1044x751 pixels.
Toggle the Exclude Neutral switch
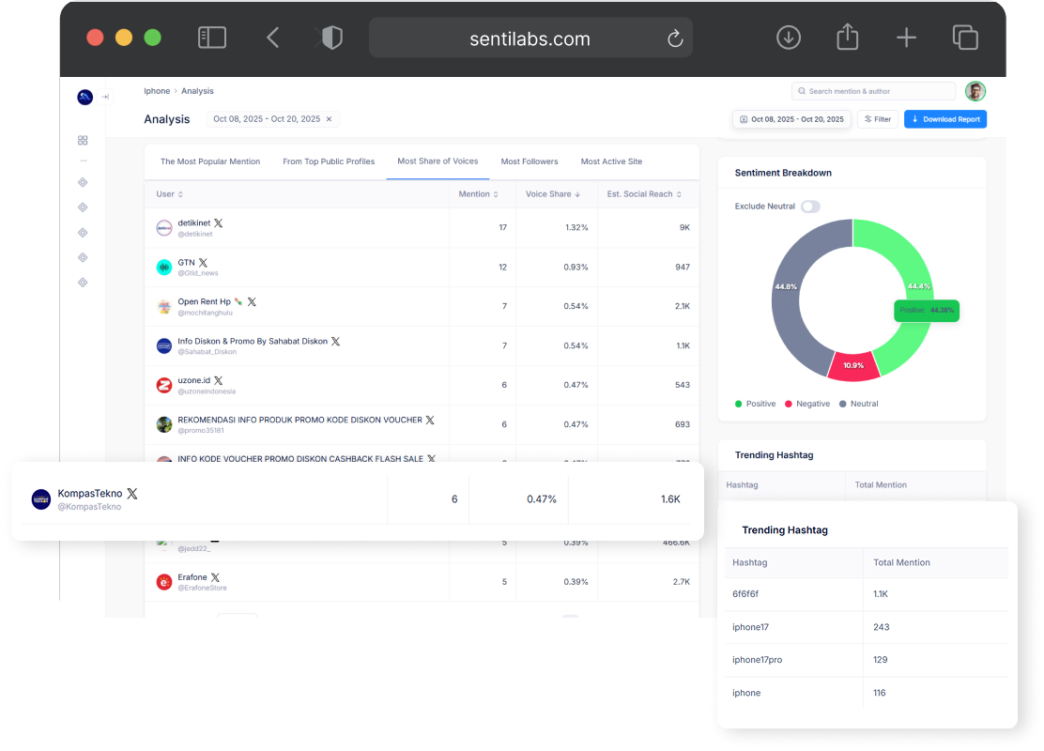point(809,207)
